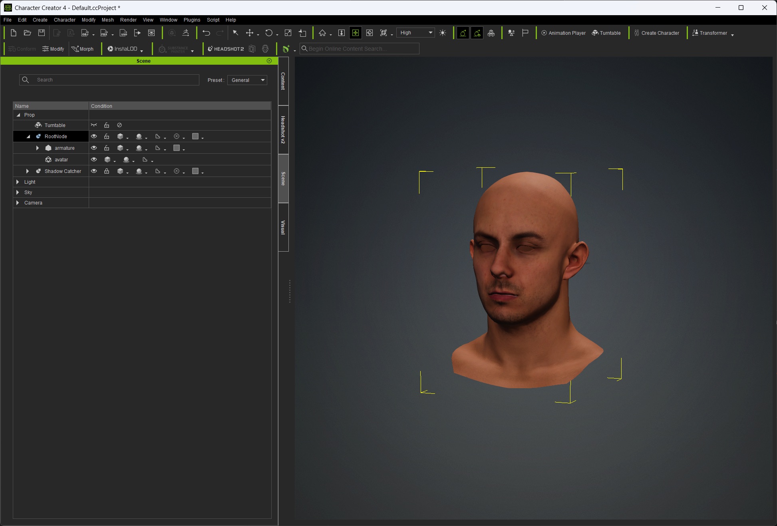Viewport: 777px width, 526px height.
Task: Expand the Shadow Catcher node
Action: (x=27, y=171)
